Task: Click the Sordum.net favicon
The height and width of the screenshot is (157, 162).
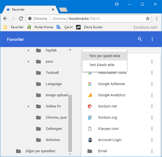Action: point(90,106)
